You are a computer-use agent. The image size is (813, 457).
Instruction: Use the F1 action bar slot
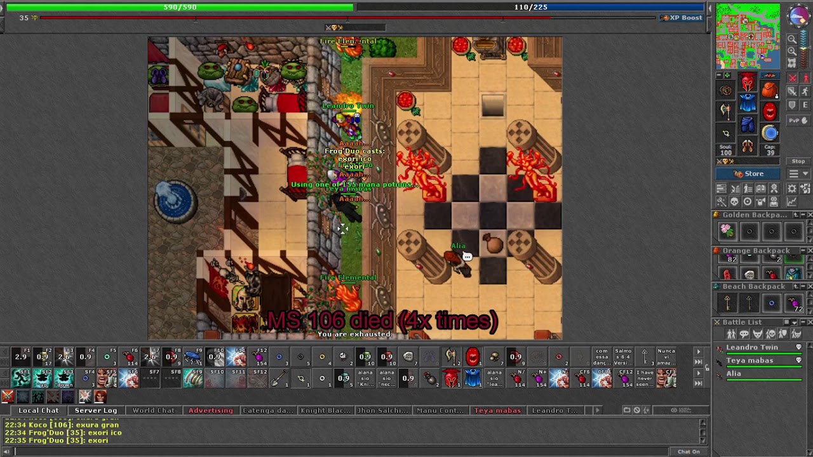click(21, 357)
